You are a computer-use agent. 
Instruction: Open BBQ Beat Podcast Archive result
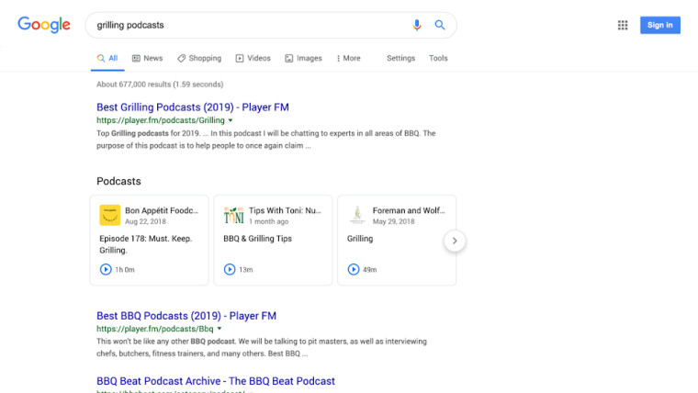(216, 381)
